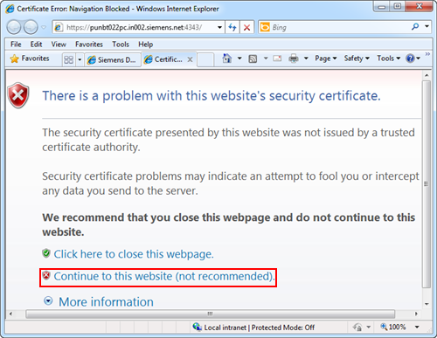
Task: Open the address bar history dropdown
Action: [219, 27]
